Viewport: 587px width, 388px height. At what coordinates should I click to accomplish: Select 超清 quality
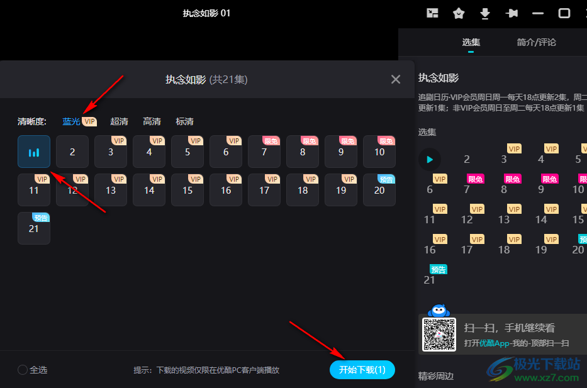pos(119,121)
